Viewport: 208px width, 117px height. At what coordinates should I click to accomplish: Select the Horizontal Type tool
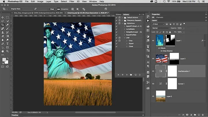[8, 44]
